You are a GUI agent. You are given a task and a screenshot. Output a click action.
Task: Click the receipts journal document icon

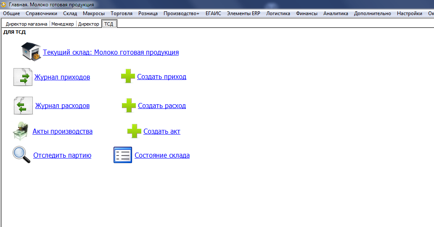(23, 77)
